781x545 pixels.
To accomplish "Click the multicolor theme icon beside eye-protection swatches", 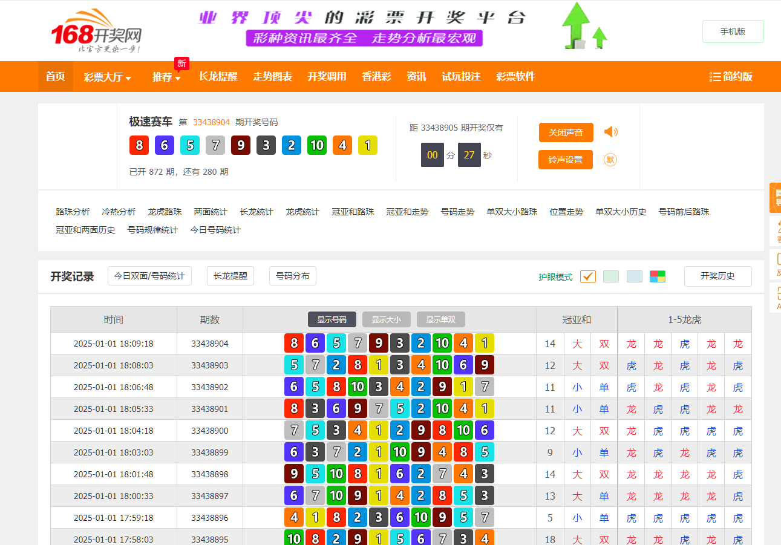I will coord(658,276).
